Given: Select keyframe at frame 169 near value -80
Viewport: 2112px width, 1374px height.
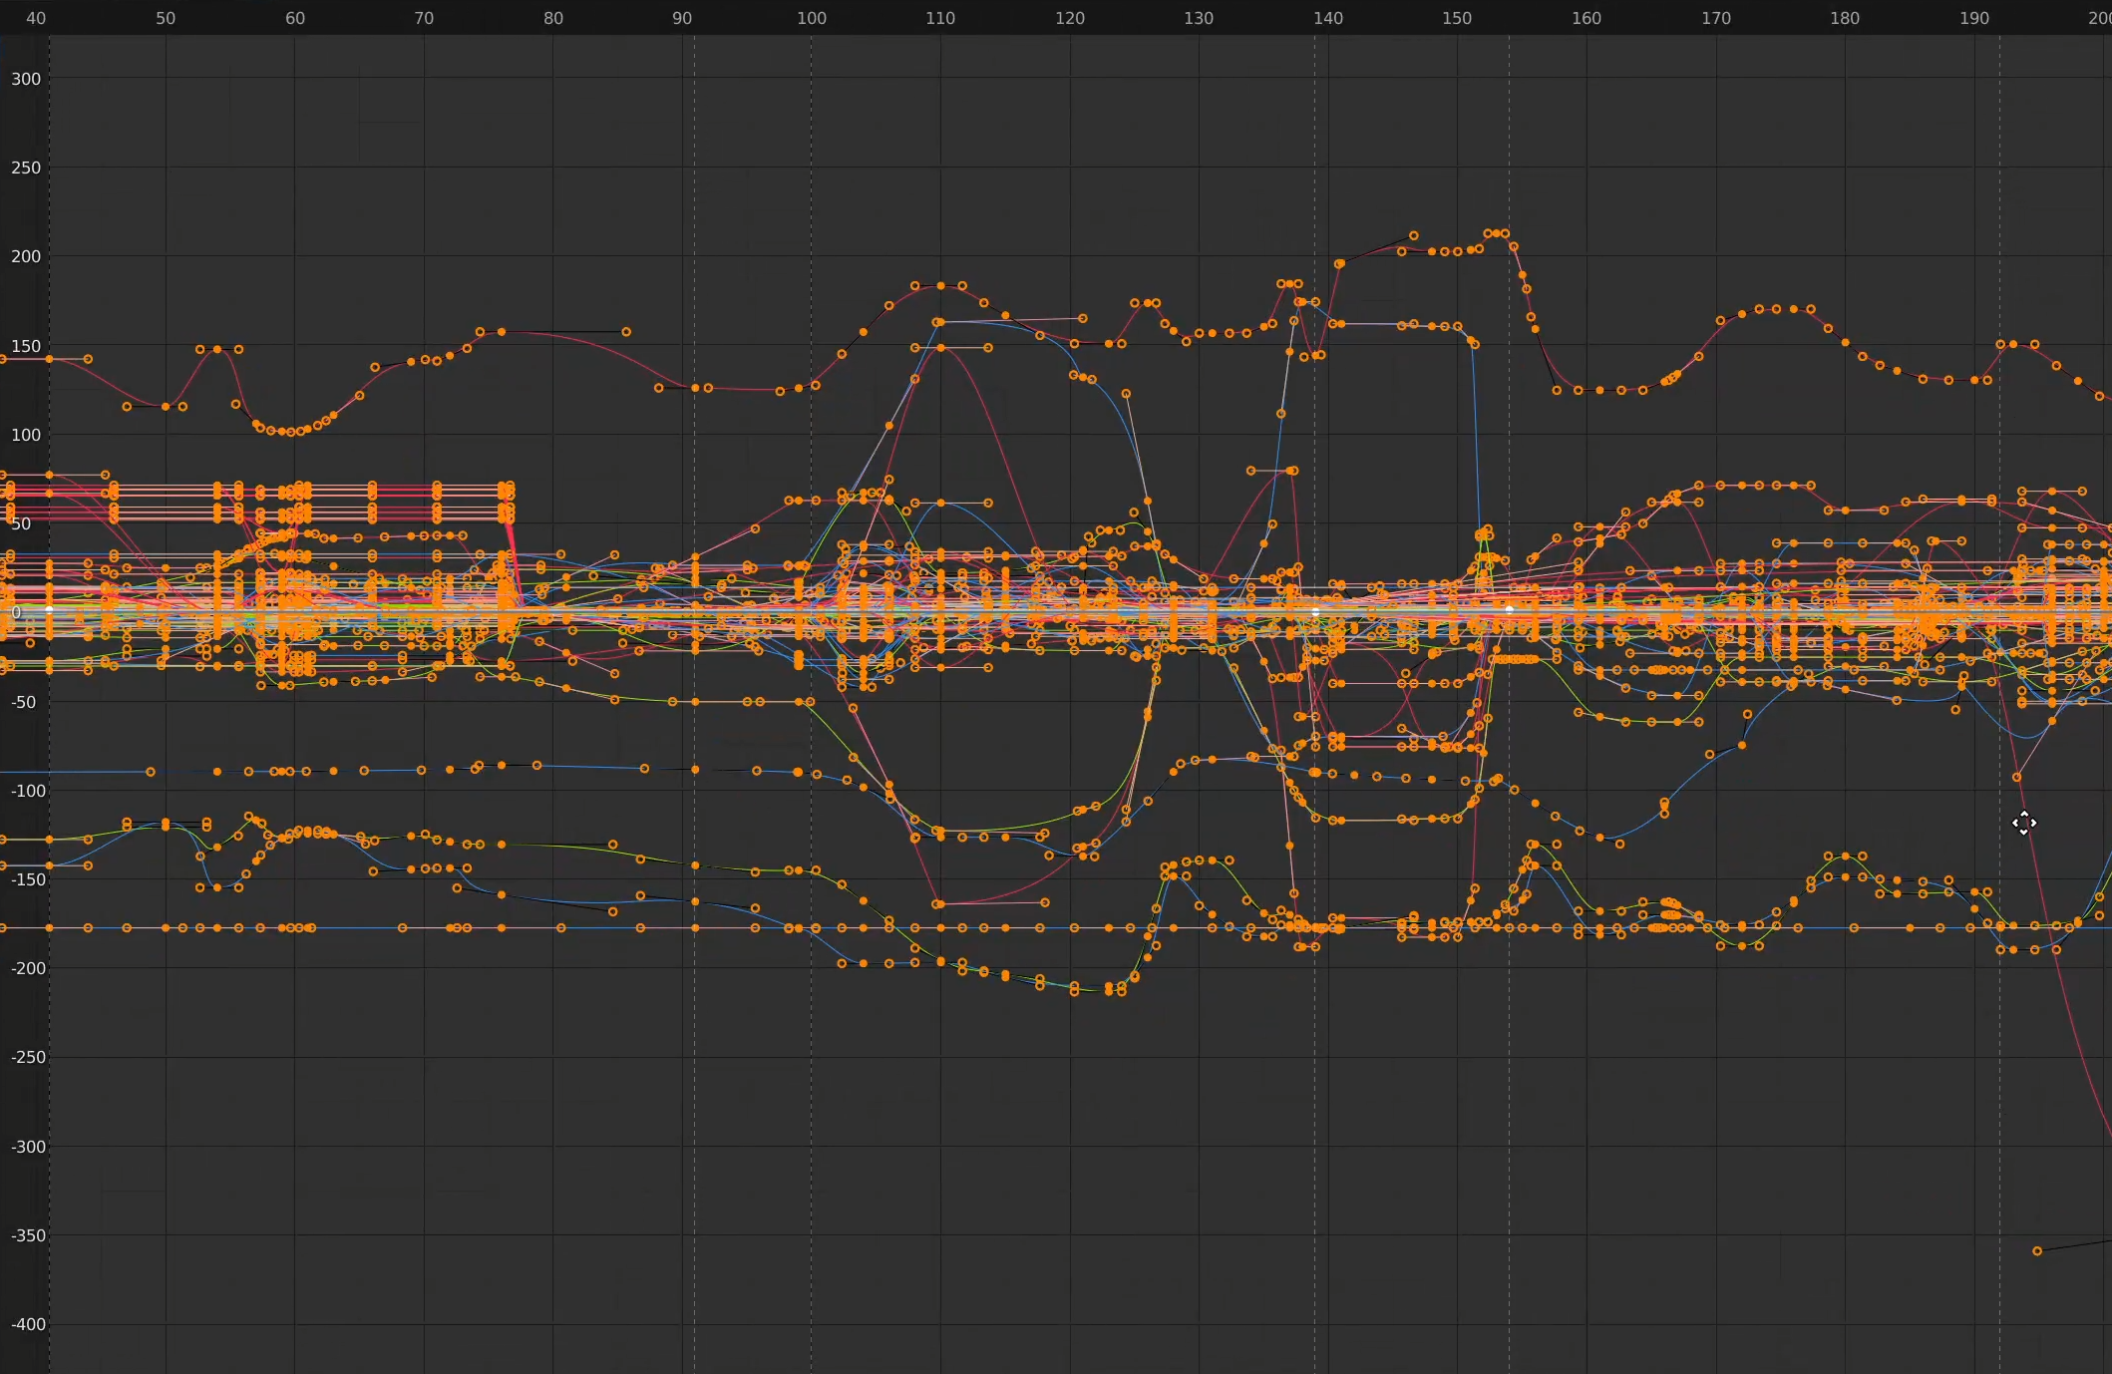Looking at the screenshot, I should 1709,755.
